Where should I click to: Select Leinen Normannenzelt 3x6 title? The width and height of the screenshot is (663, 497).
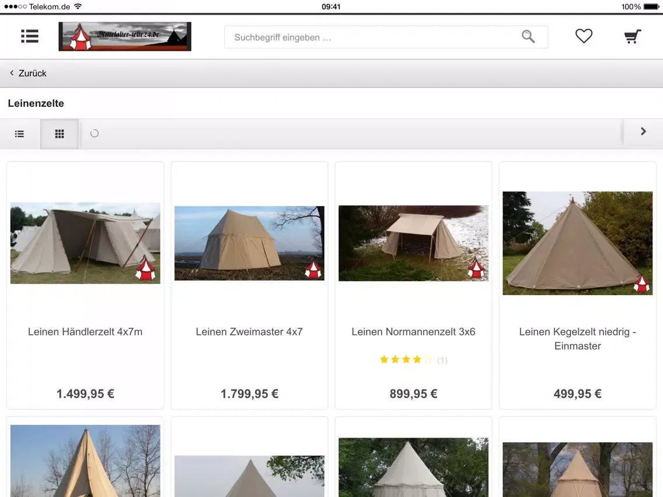[414, 332]
